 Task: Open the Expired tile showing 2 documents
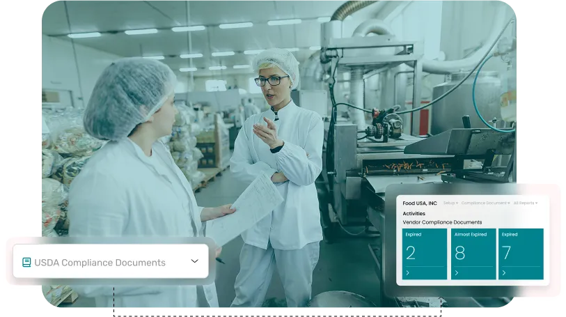425,254
